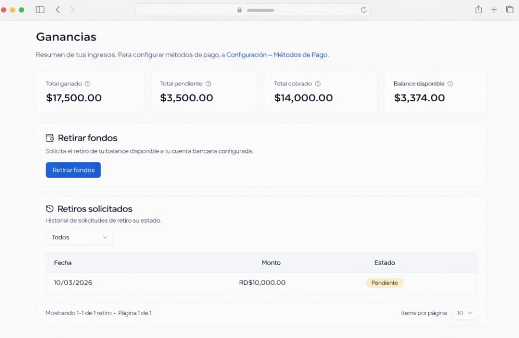Viewport: 519px width, 338px height.
Task: Go back using the browser back arrow
Action: click(58, 9)
